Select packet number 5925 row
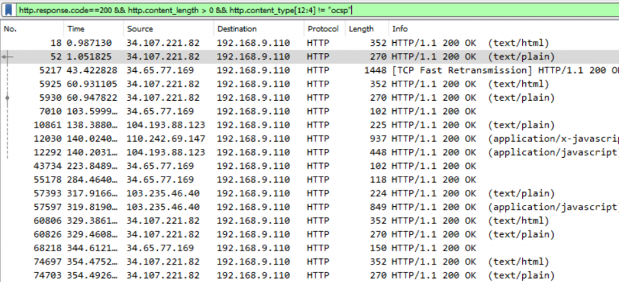The height and width of the screenshot is (282, 619). (309, 84)
